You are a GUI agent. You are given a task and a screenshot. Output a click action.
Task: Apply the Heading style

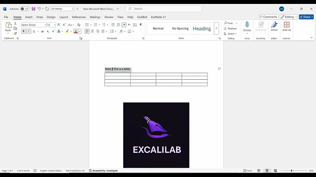pyautogui.click(x=202, y=28)
